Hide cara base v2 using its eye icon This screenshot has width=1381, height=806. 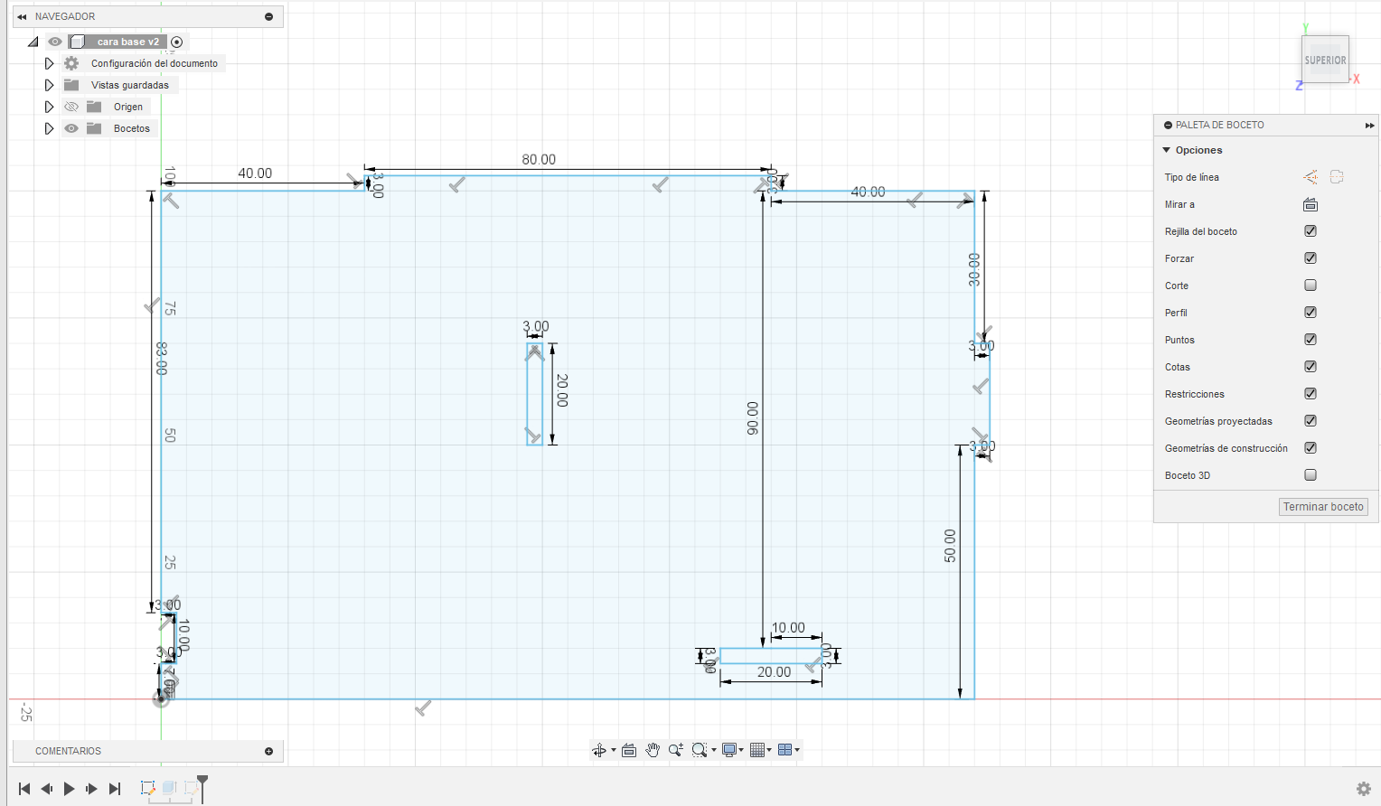pyautogui.click(x=55, y=42)
